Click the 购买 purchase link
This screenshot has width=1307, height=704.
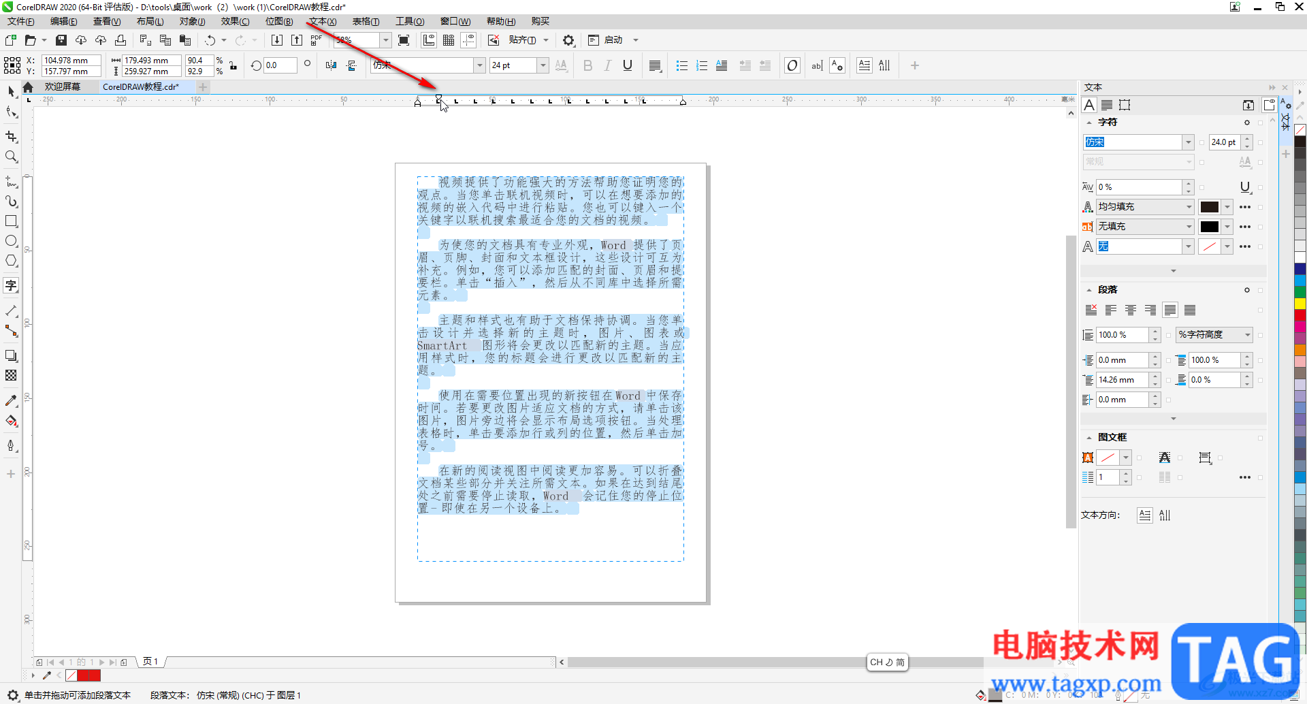tap(540, 21)
